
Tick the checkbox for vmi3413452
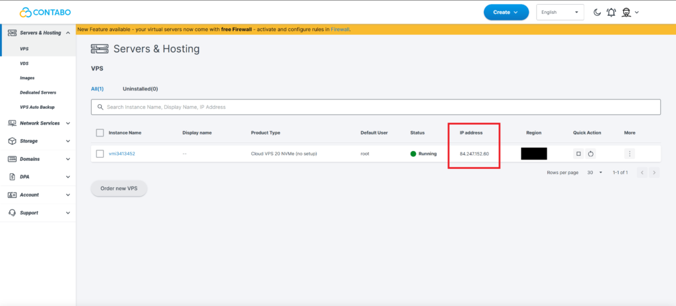(x=100, y=154)
